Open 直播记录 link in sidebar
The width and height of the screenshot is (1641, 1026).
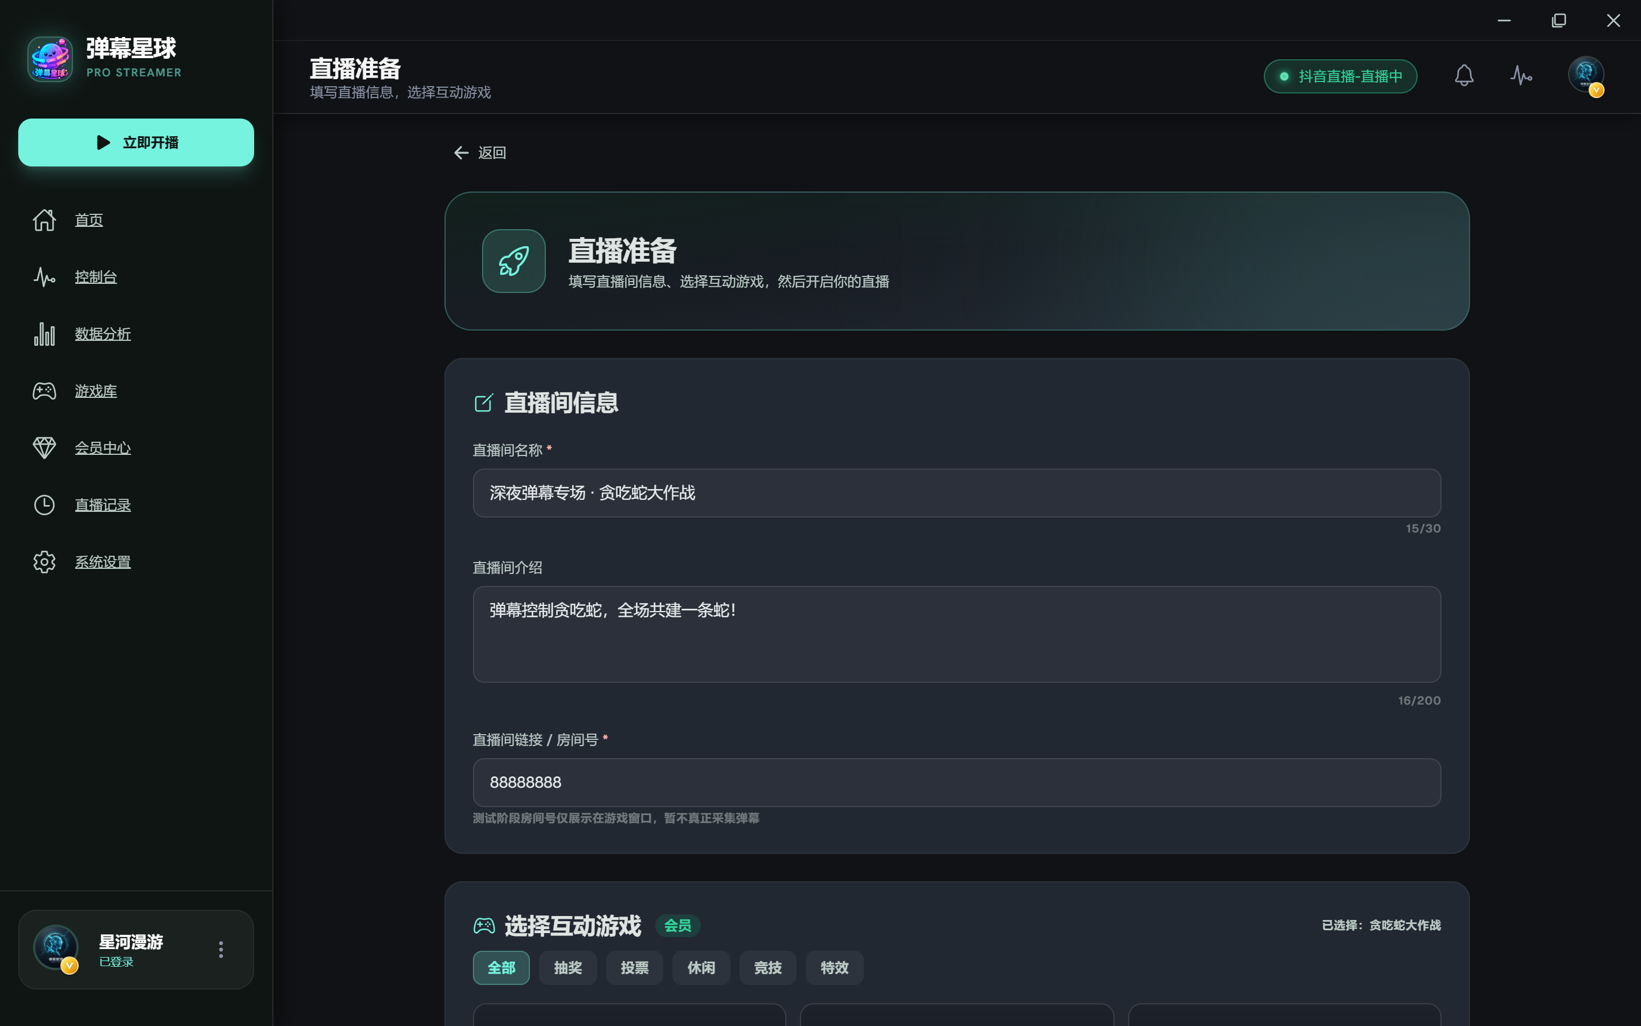coord(103,505)
